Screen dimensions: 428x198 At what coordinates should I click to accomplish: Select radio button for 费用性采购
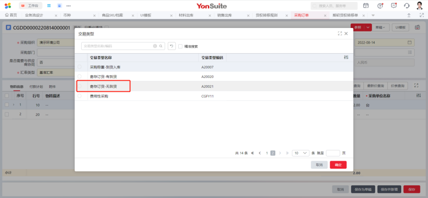point(79,96)
